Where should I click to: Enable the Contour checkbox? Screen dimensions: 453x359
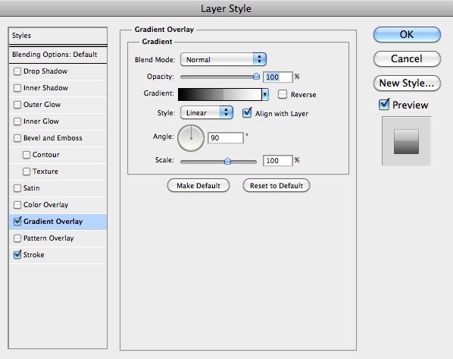click(x=27, y=155)
